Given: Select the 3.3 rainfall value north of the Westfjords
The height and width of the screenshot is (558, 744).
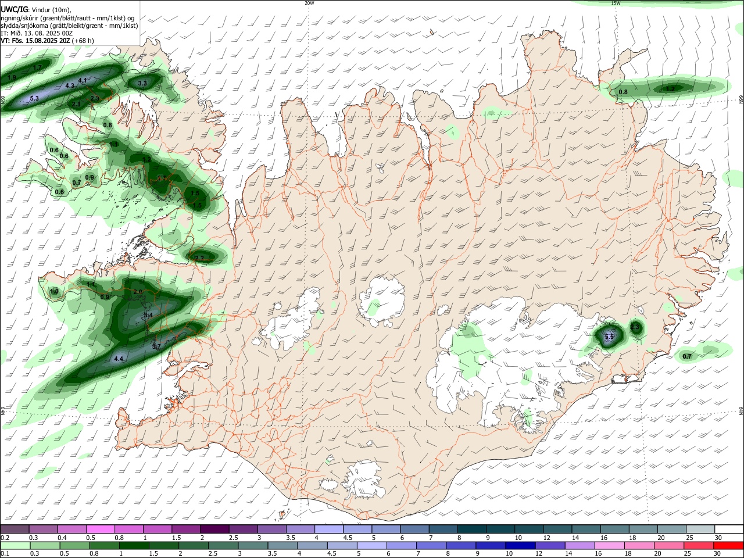Looking at the screenshot, I should point(142,84).
